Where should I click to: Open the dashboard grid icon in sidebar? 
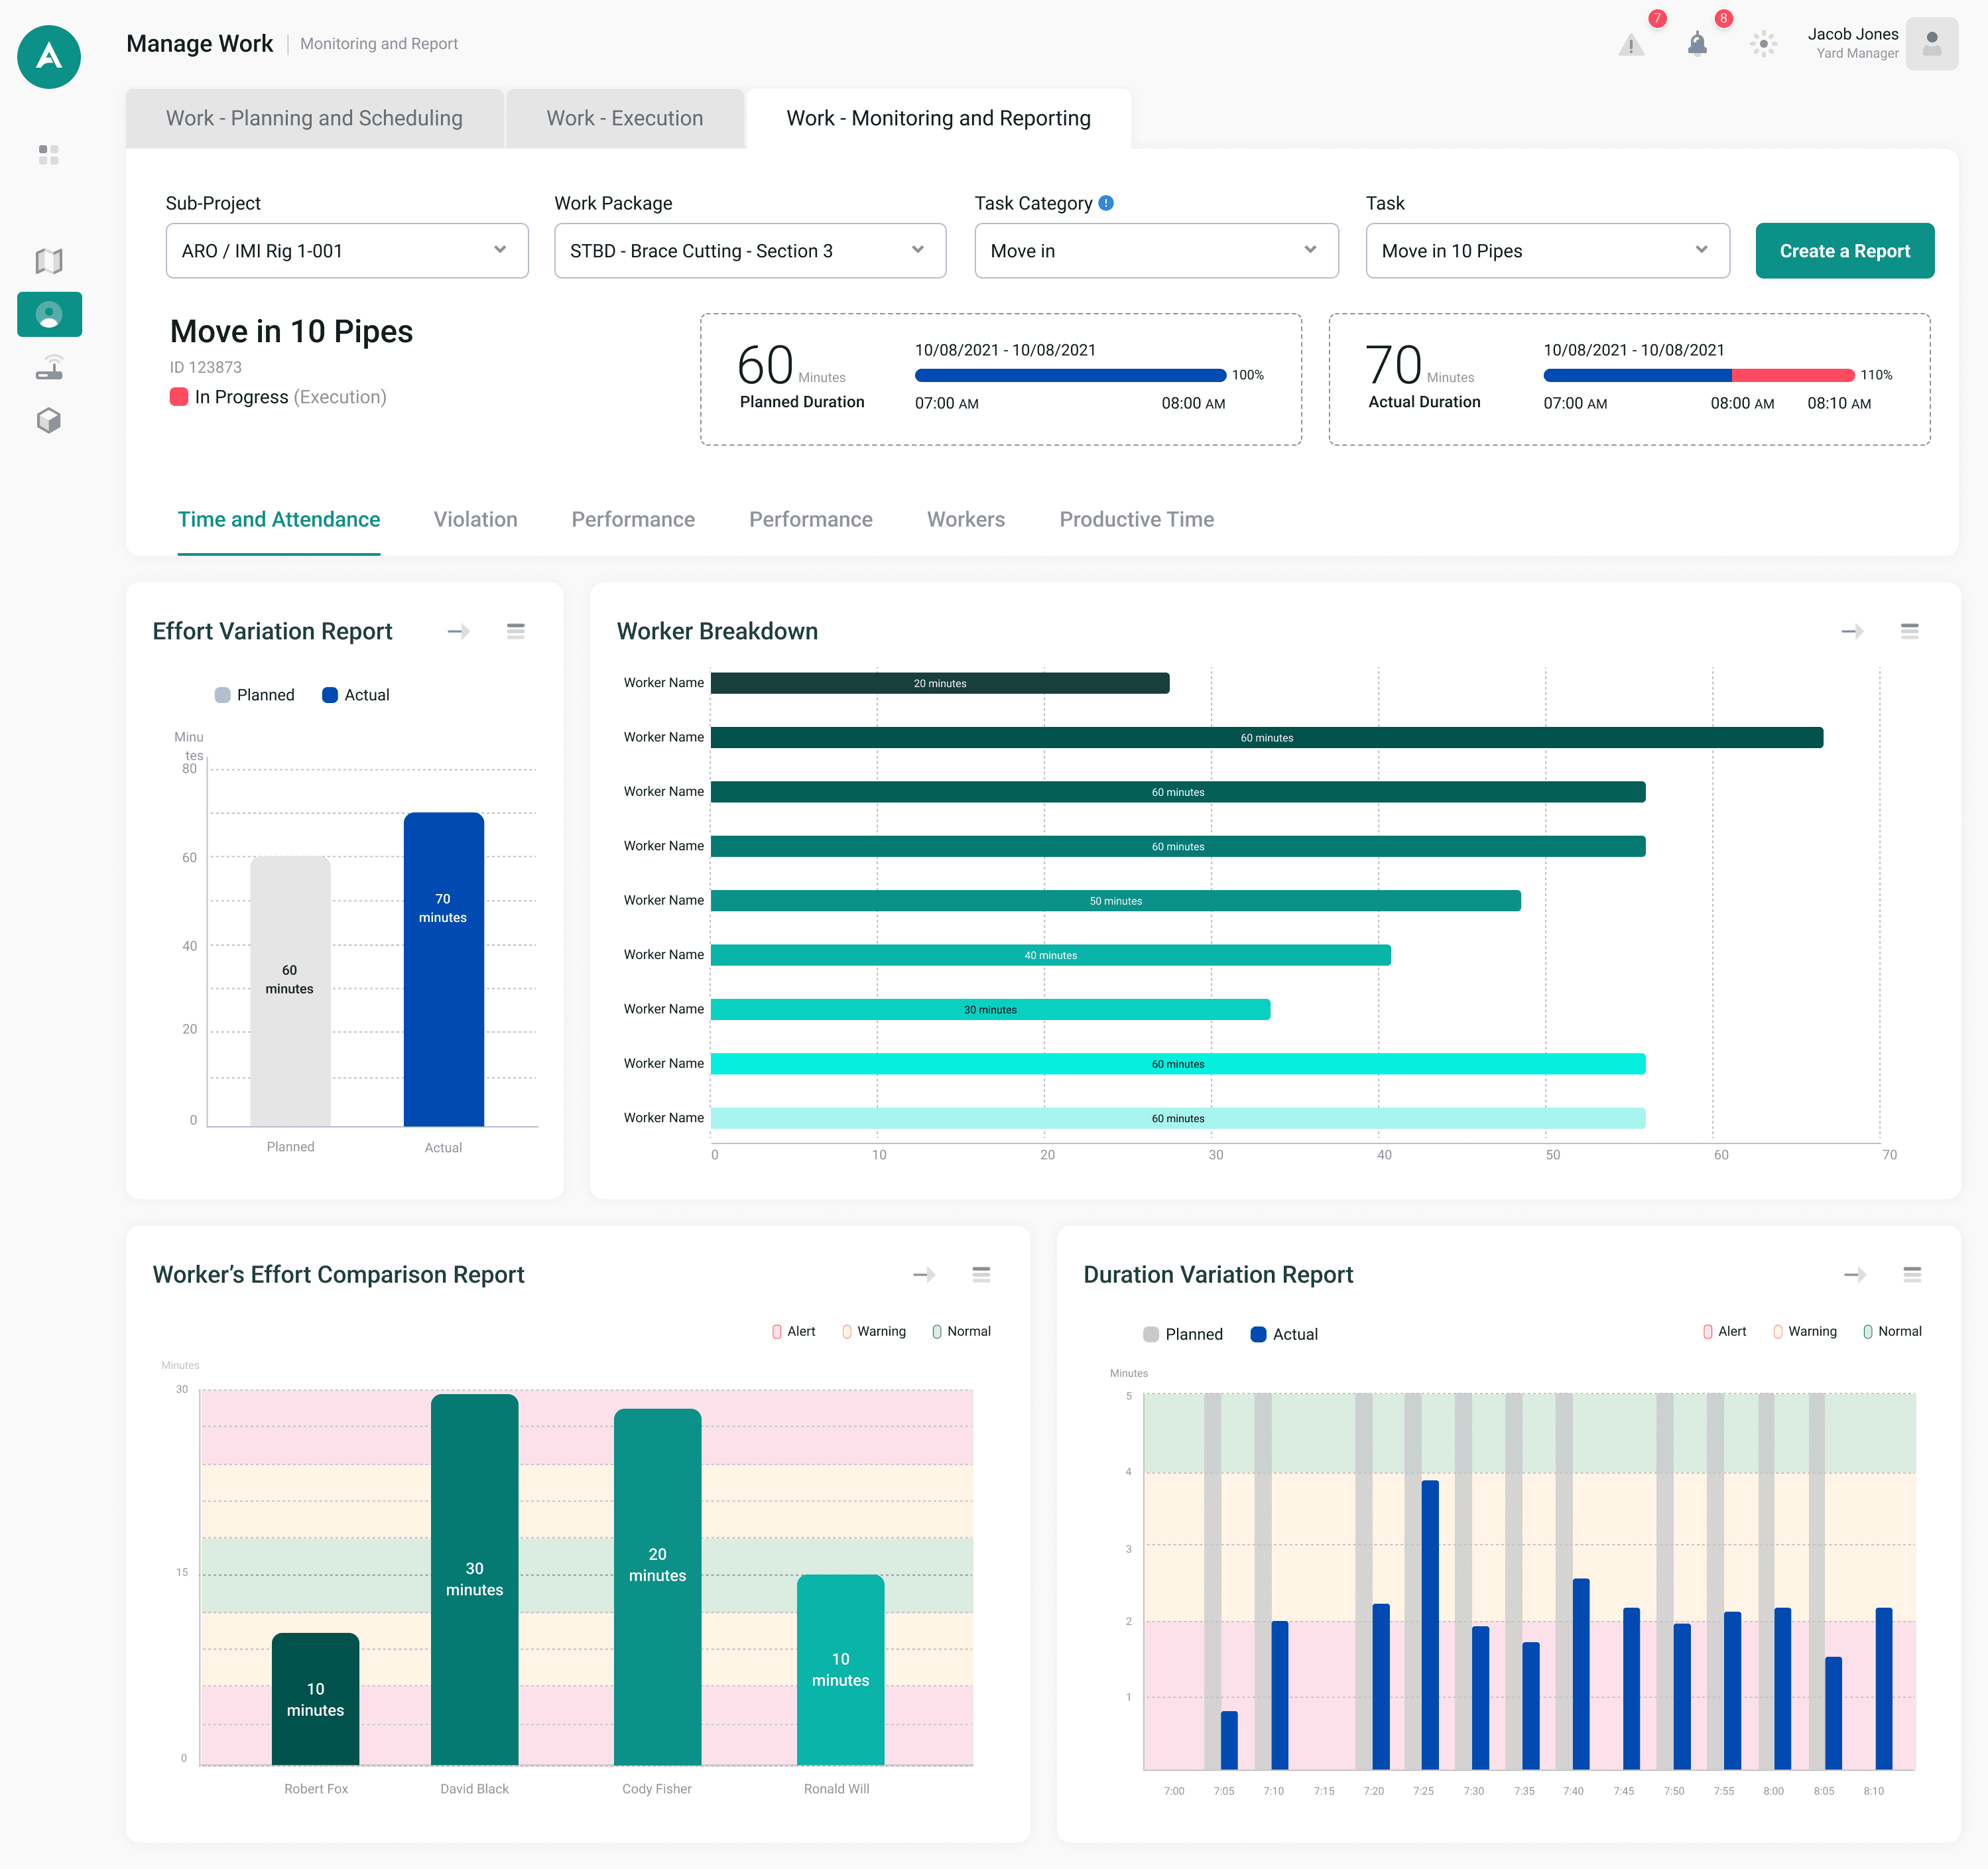(x=49, y=154)
